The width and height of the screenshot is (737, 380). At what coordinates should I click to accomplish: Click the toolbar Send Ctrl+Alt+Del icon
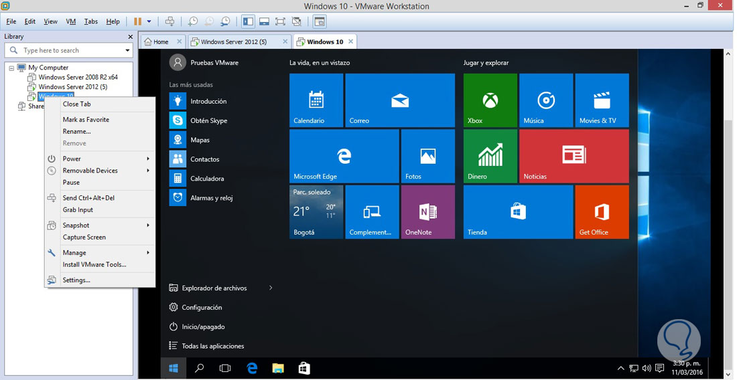[x=170, y=21]
